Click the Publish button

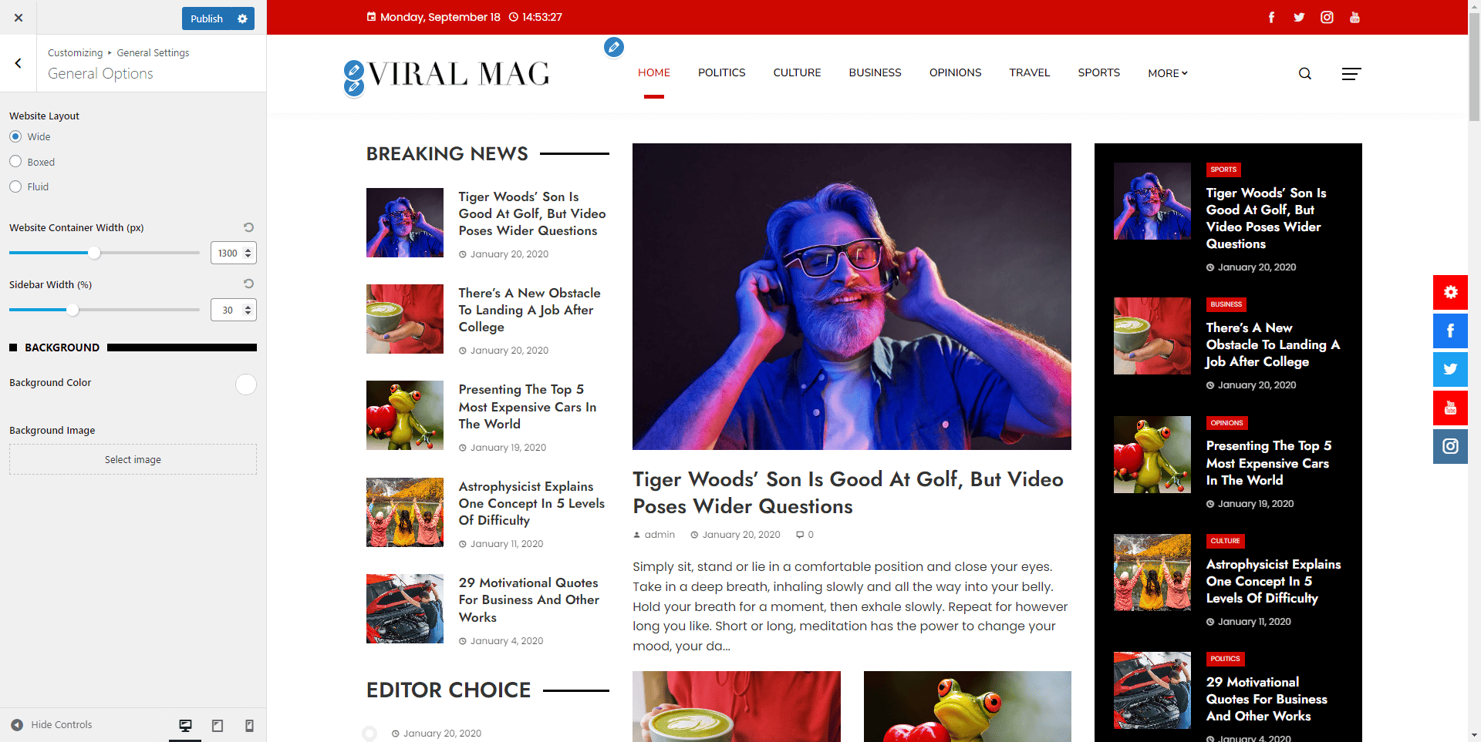(x=207, y=18)
